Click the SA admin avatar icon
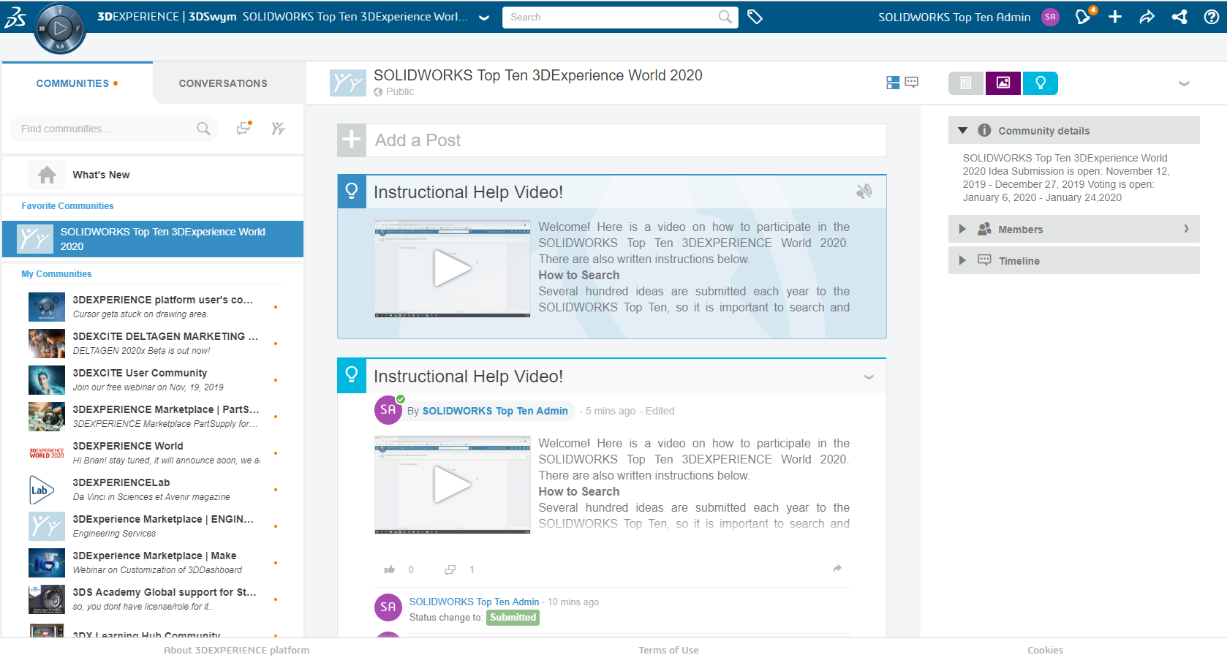The width and height of the screenshot is (1227, 663). click(1050, 17)
